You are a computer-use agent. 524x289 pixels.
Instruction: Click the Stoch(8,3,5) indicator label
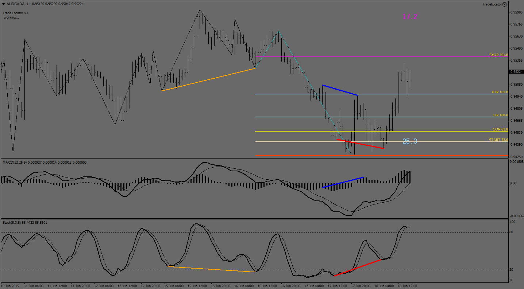(x=11, y=222)
